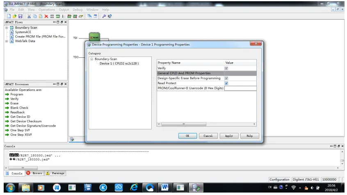Screen dimensions: 347x195
Task: Click the property table horizontal scrollbar
Action: [184, 124]
